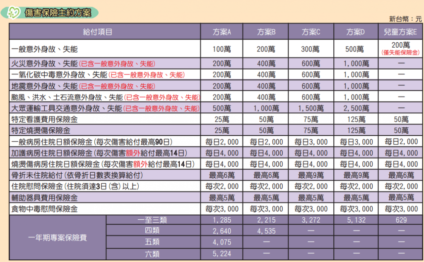Image resolution: width=424 pixels, height=262 pixels.
Task: Click 最高5萬 under 方案C
Action: pyautogui.click(x=311, y=198)
